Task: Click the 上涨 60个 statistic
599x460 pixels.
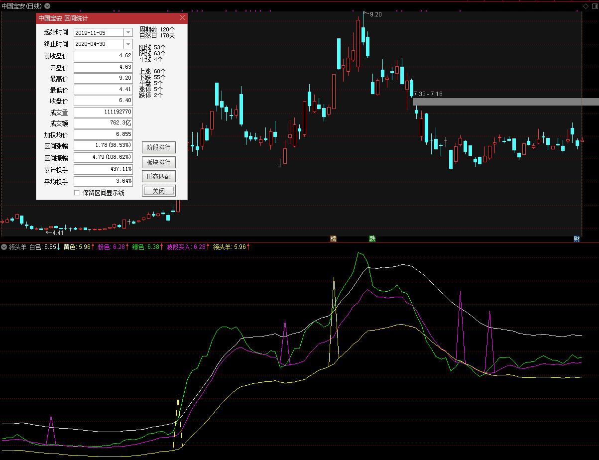Action: (x=153, y=71)
